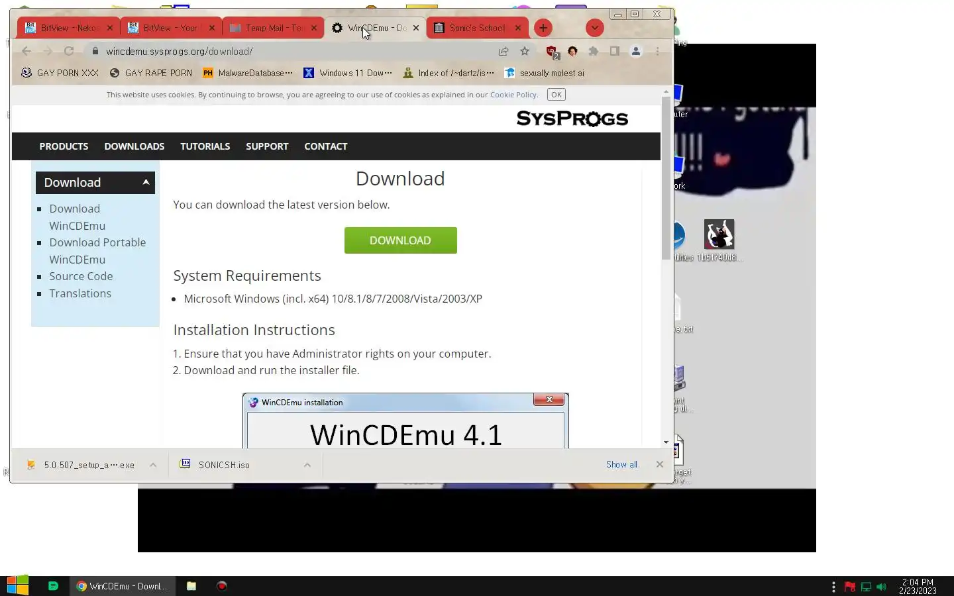Click the red flag tray icon
Image resolution: width=954 pixels, height=596 pixels.
[850, 587]
